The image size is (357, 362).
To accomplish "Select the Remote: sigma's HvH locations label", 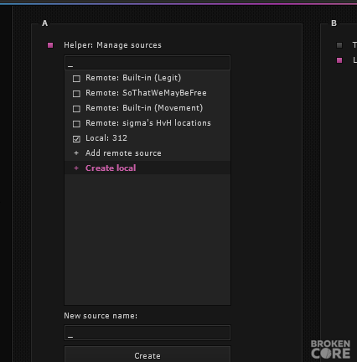I will pos(148,123).
